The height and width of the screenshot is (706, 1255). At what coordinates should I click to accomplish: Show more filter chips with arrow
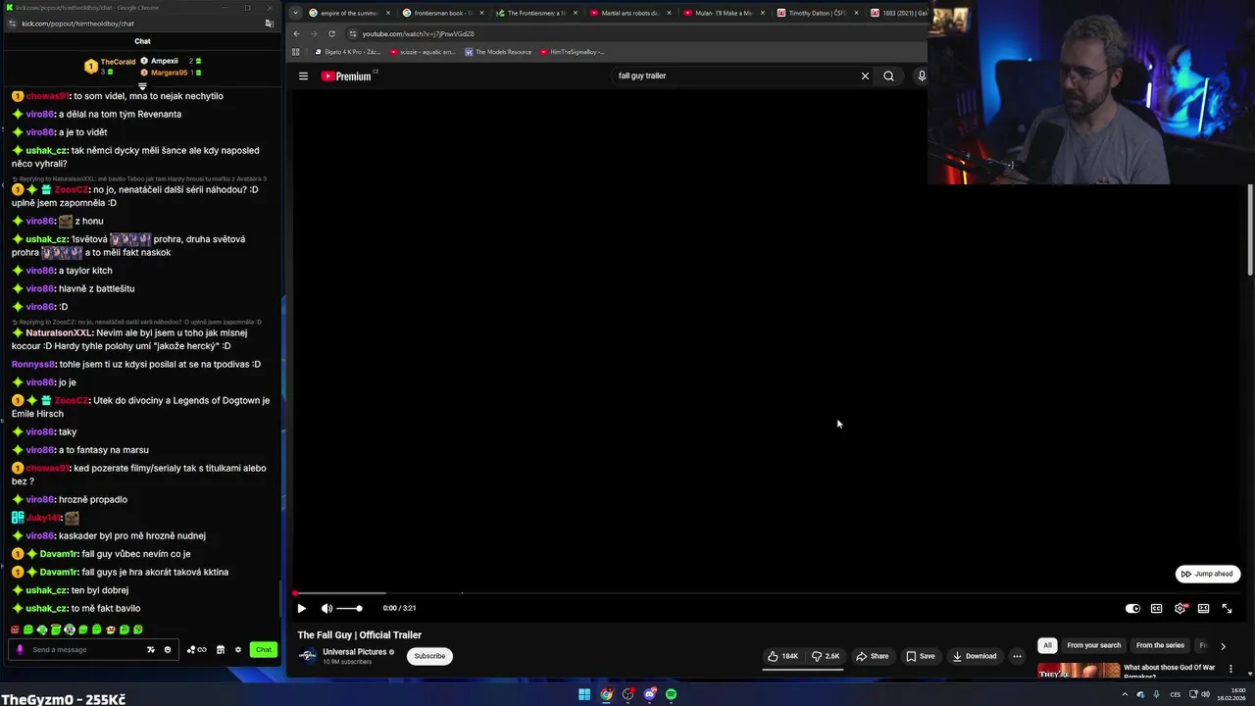(1223, 645)
